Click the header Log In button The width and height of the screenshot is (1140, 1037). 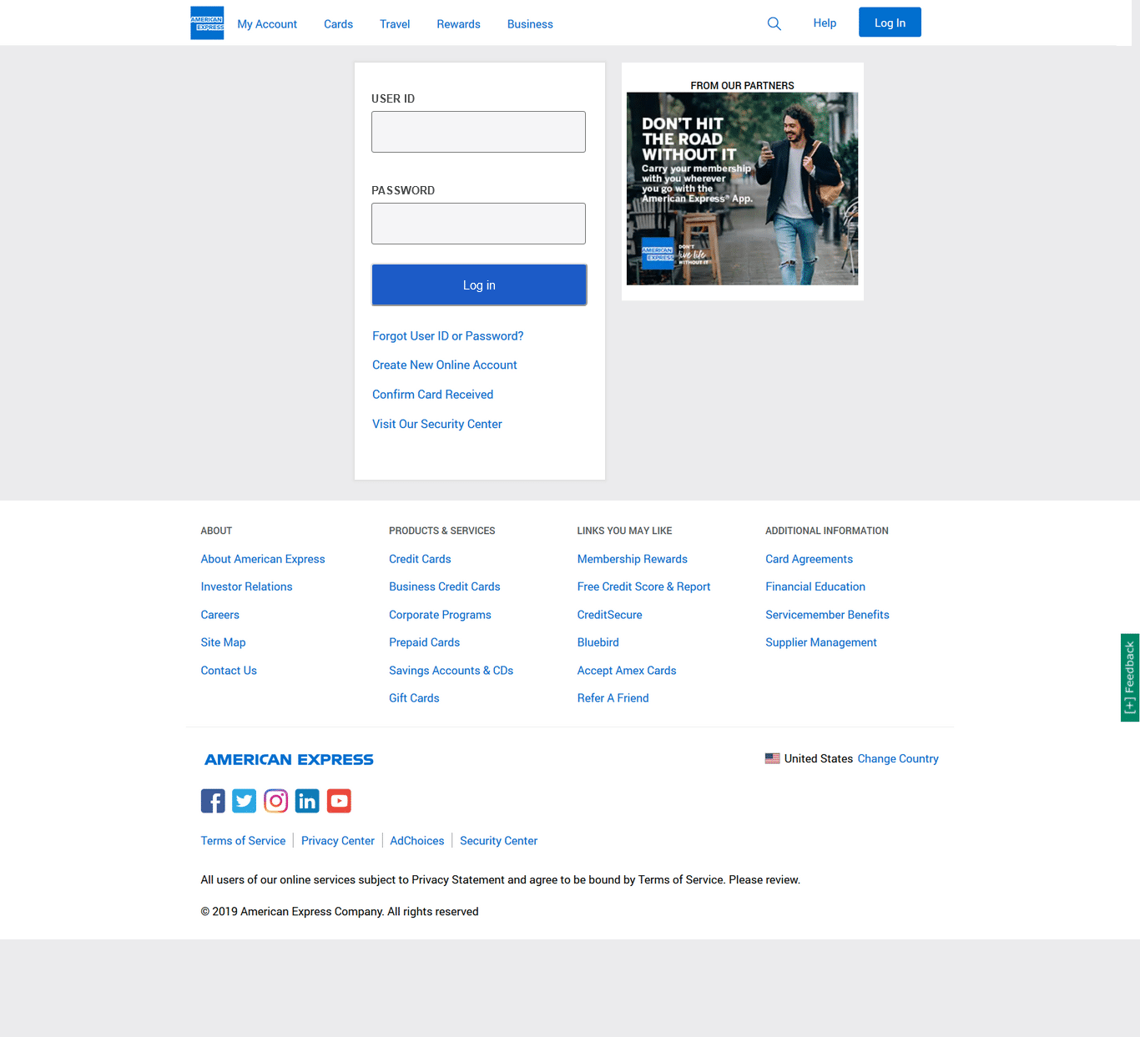pos(890,23)
